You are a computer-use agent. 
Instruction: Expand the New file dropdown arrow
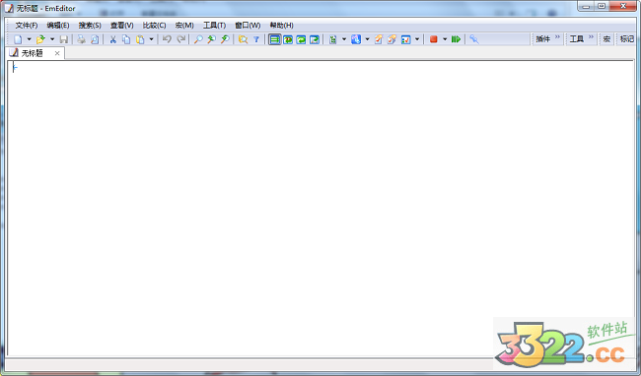[x=29, y=39]
